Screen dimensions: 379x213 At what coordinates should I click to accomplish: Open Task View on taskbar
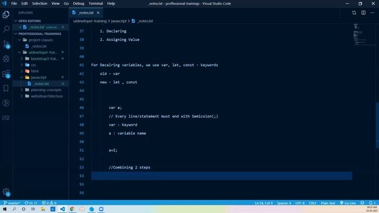33,209
